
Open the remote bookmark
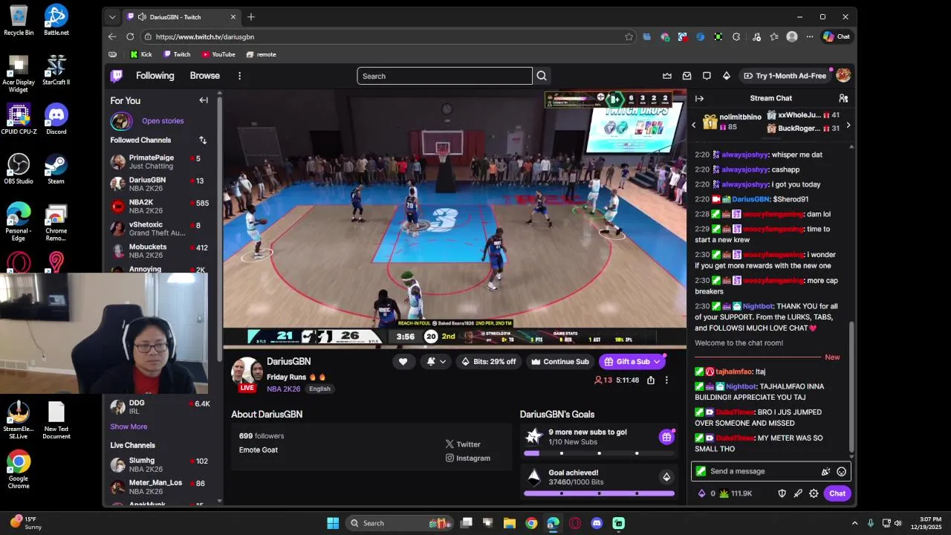click(262, 54)
